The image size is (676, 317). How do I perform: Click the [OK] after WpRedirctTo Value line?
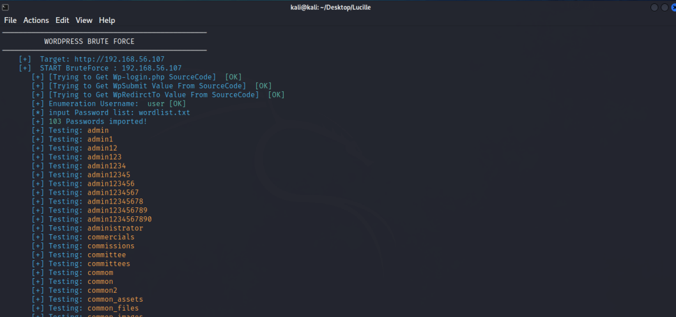(x=277, y=94)
